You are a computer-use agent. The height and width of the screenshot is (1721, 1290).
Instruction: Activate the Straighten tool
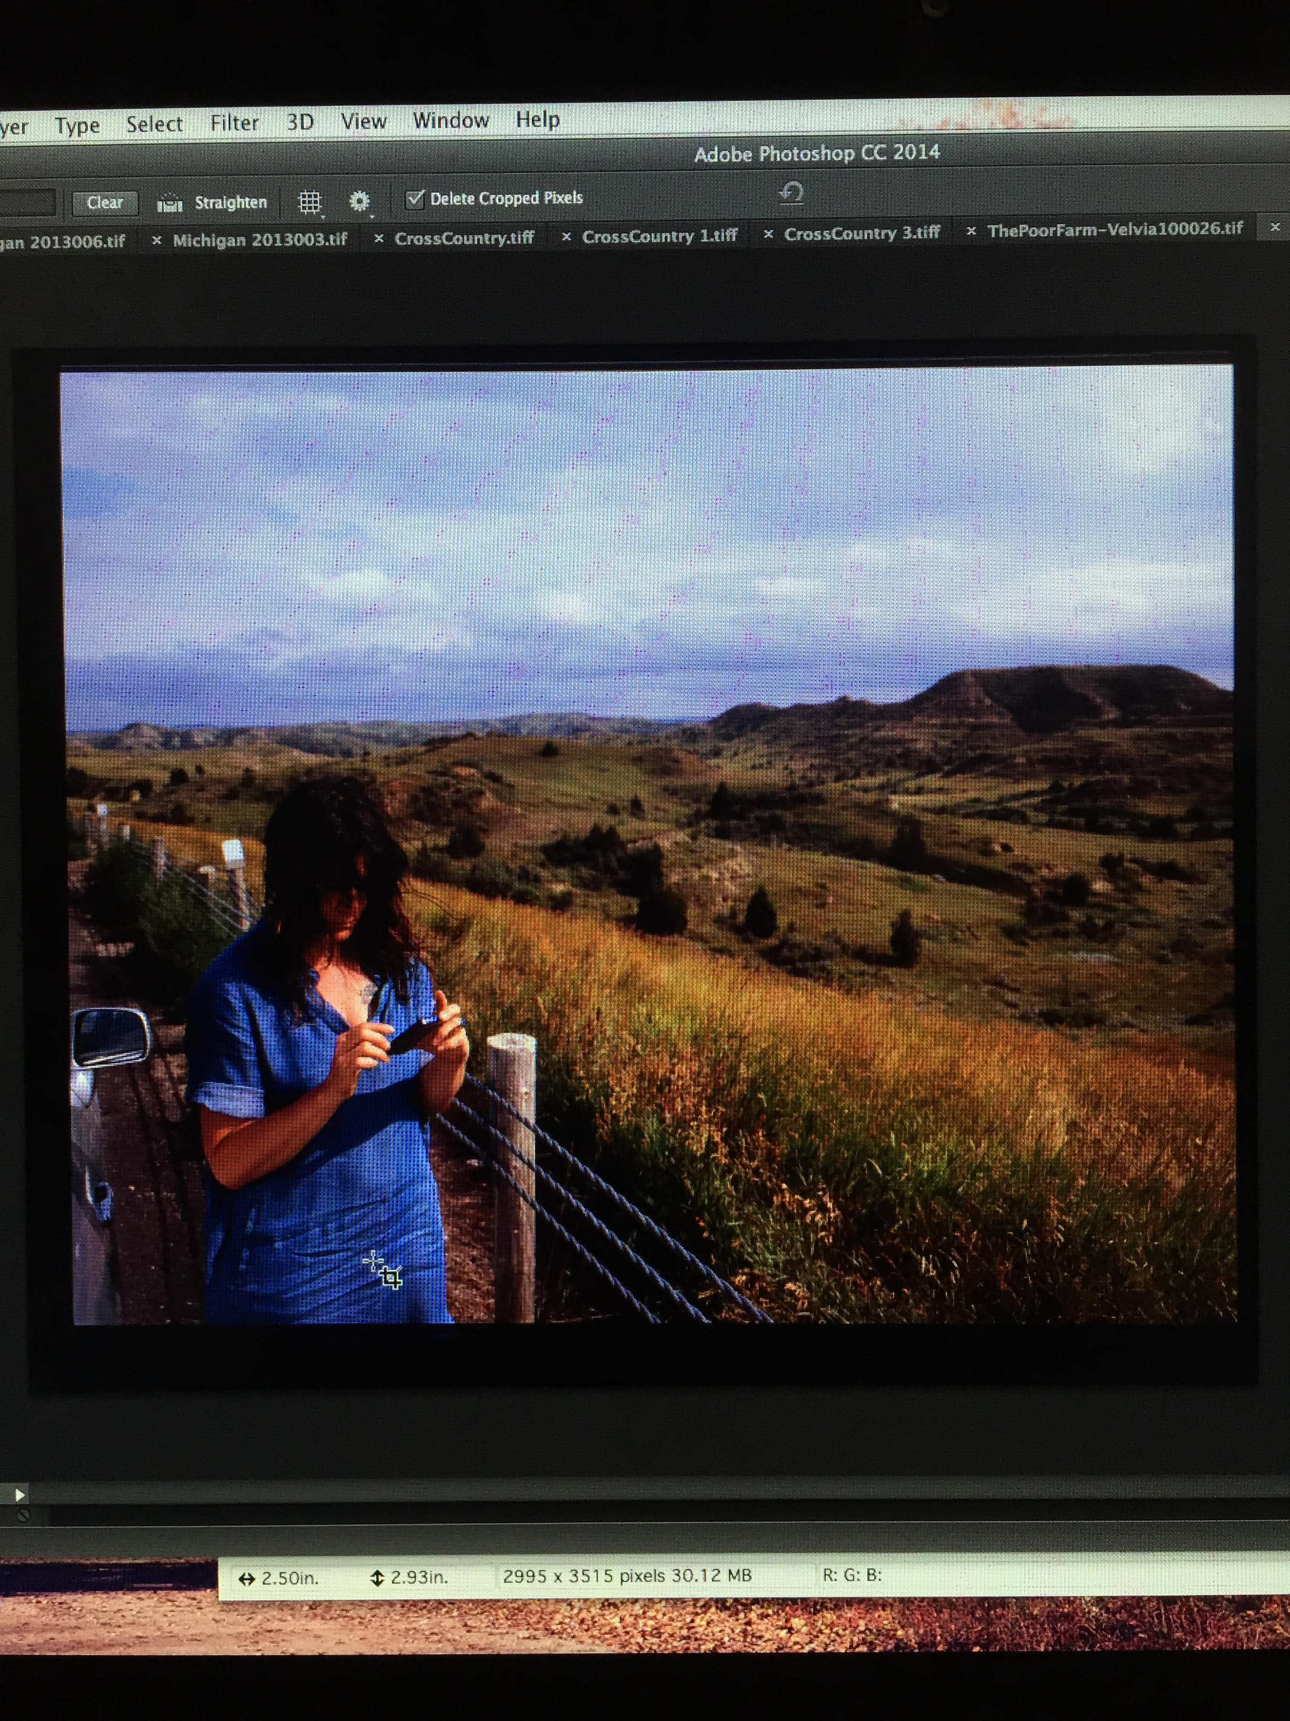pos(212,202)
